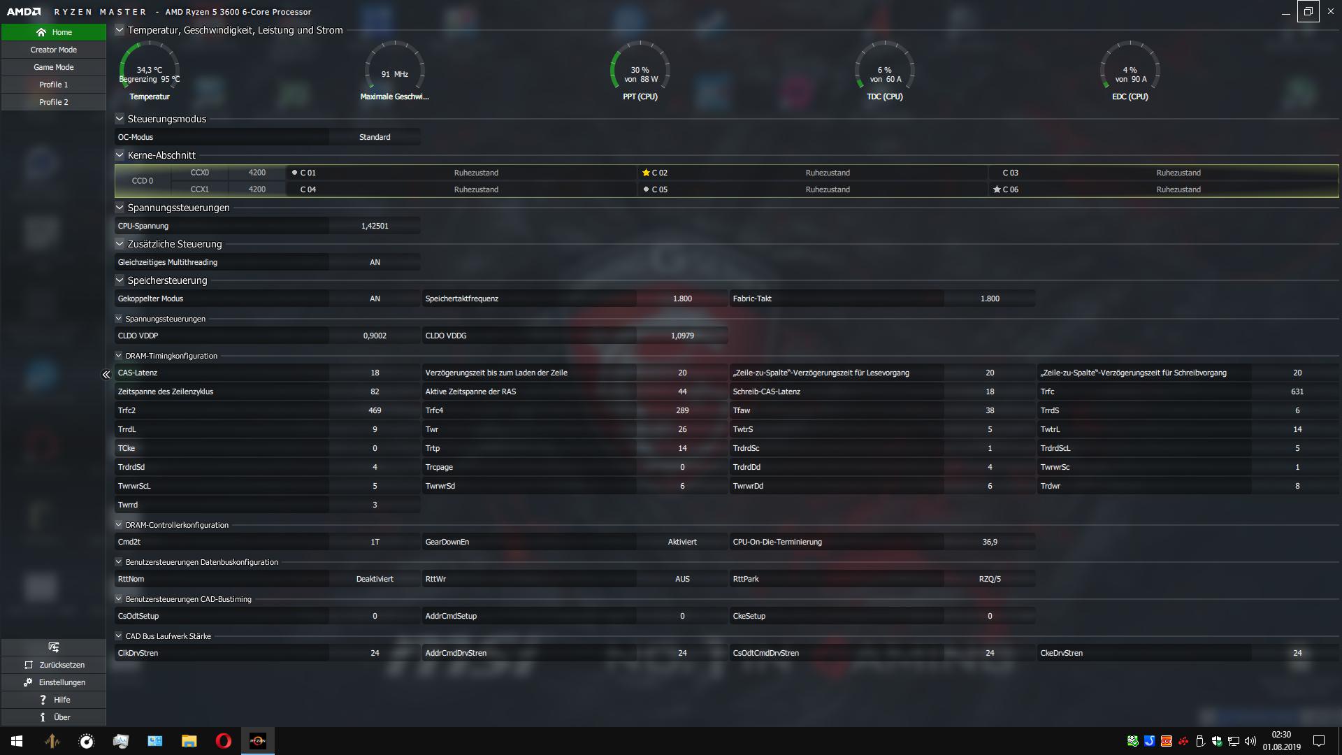This screenshot has width=1342, height=755.
Task: Collapse the Kerne-Abschnitt section
Action: pyautogui.click(x=120, y=155)
